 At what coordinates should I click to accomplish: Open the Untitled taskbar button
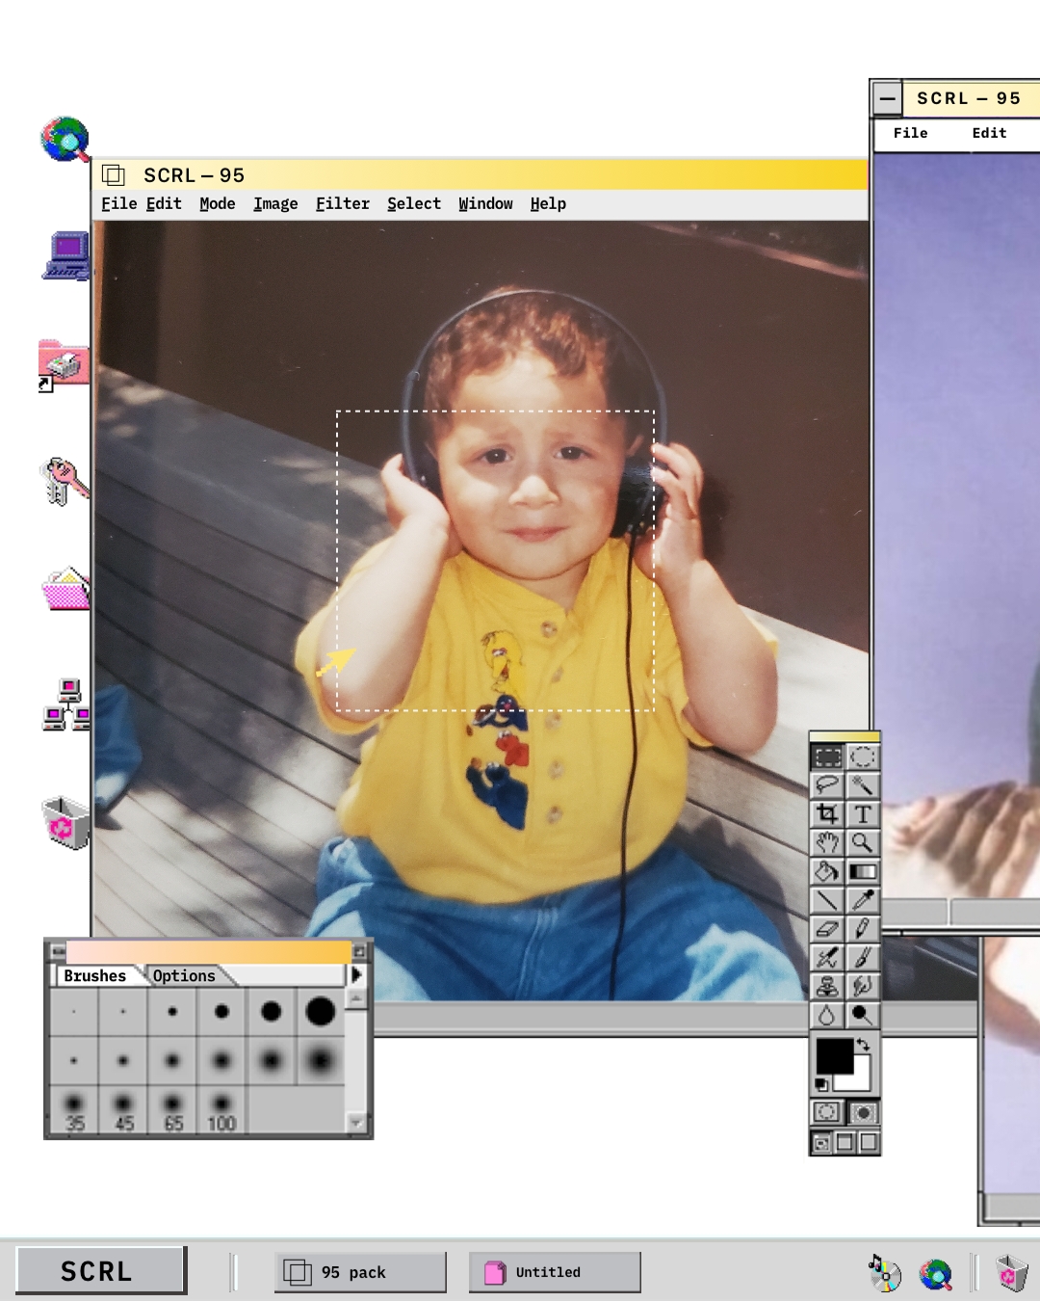coord(554,1272)
